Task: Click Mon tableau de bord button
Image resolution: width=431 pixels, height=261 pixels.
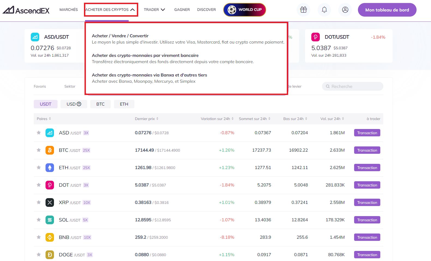Action: click(387, 10)
